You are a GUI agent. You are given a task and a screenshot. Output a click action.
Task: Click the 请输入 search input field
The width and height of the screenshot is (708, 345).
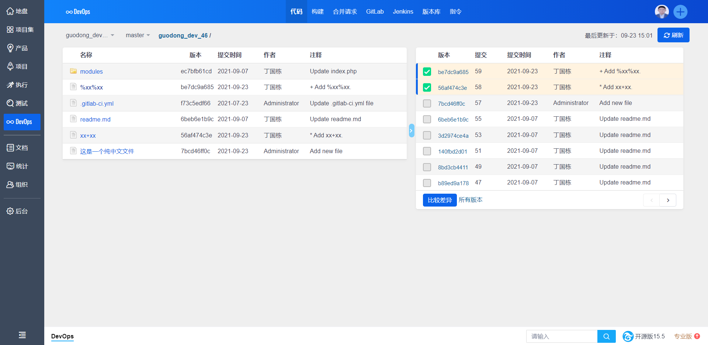pos(561,336)
